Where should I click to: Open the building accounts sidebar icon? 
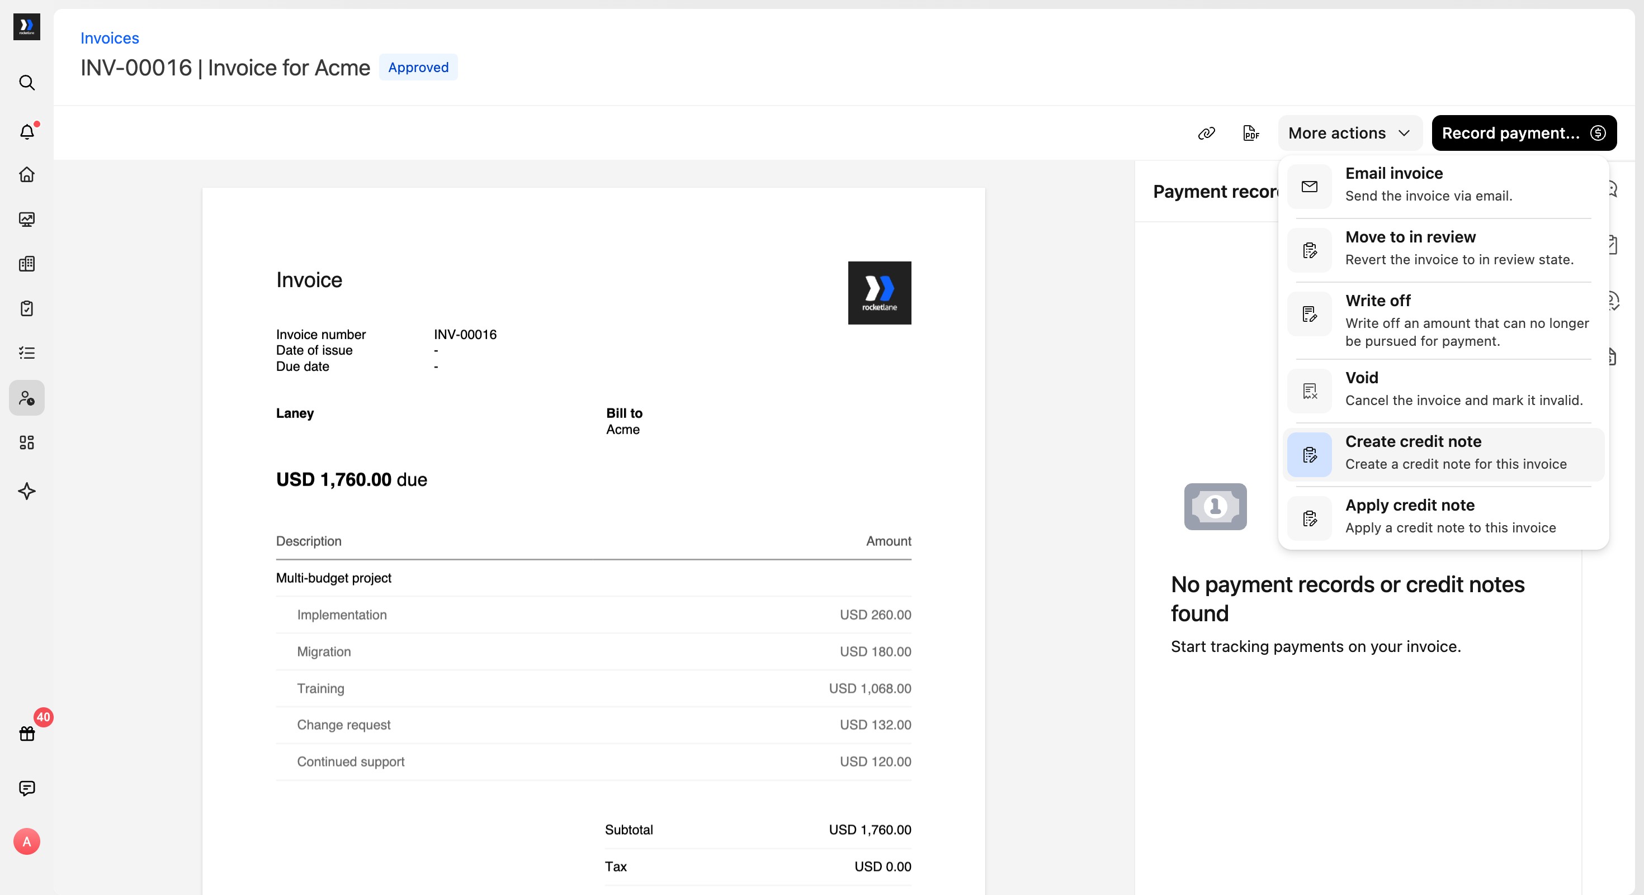click(x=27, y=264)
